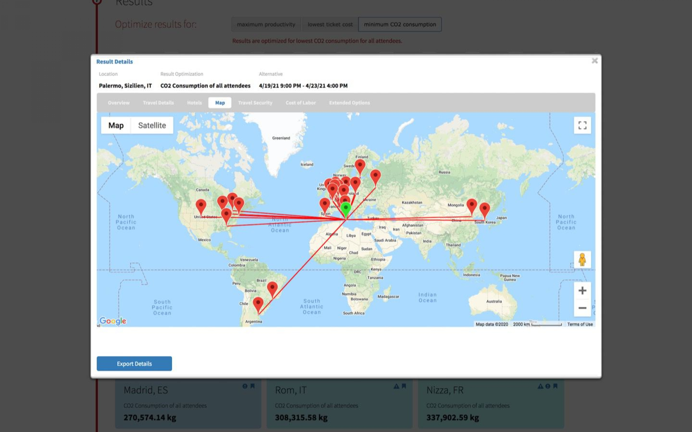
Task: Zoom out on the map
Action: (x=582, y=308)
